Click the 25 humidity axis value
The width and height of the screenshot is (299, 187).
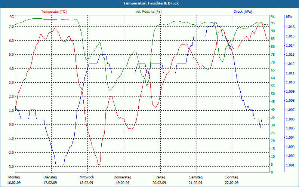(x=273, y=133)
